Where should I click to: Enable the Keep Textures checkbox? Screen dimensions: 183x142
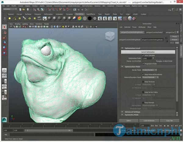point(143,82)
